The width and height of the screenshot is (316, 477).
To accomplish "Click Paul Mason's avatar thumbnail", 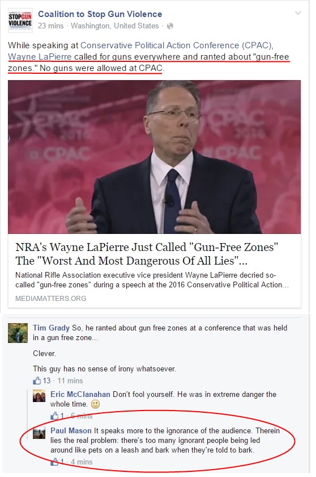I will click(39, 432).
